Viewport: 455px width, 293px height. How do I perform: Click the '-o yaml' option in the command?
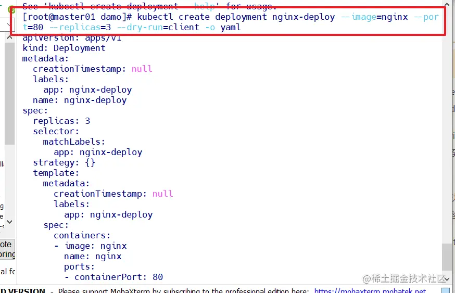pos(223,27)
